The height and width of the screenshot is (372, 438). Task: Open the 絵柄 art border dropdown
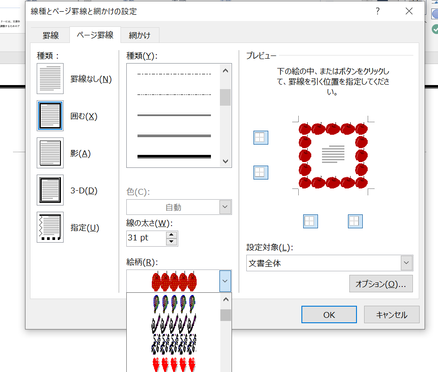pyautogui.click(x=225, y=281)
